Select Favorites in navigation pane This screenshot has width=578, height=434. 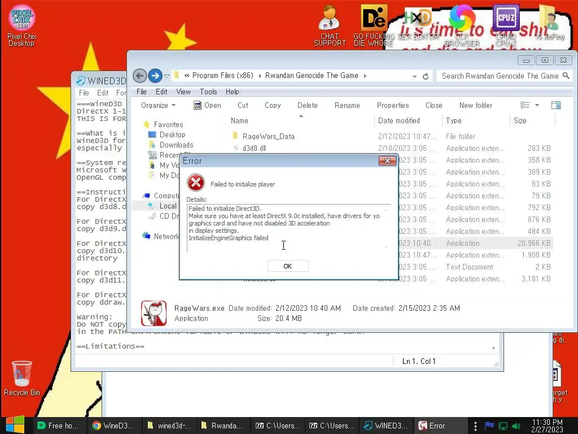(168, 125)
